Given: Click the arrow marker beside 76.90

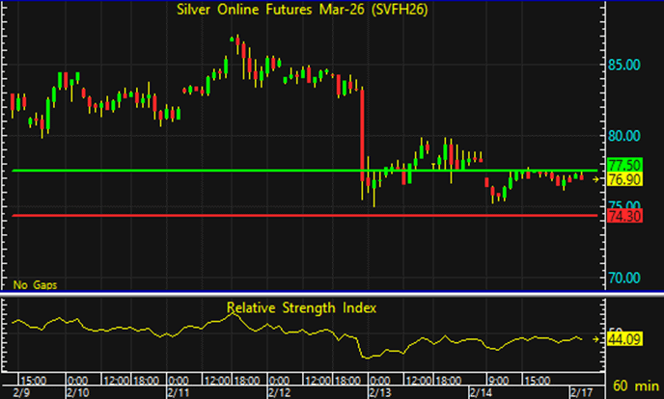Looking at the screenshot, I should (599, 179).
